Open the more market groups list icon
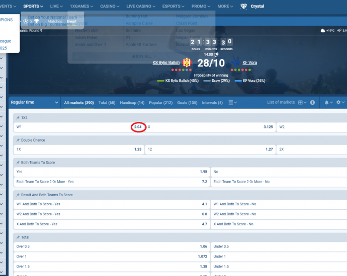347x276 pixels. click(232, 102)
